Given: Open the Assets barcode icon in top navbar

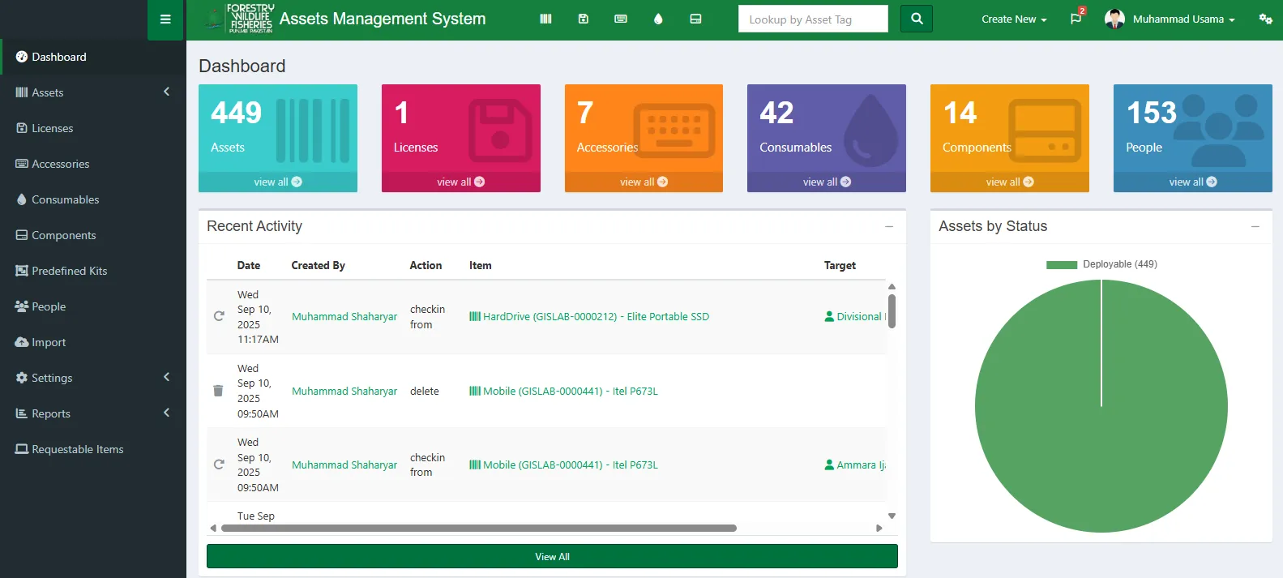Looking at the screenshot, I should pos(545,19).
